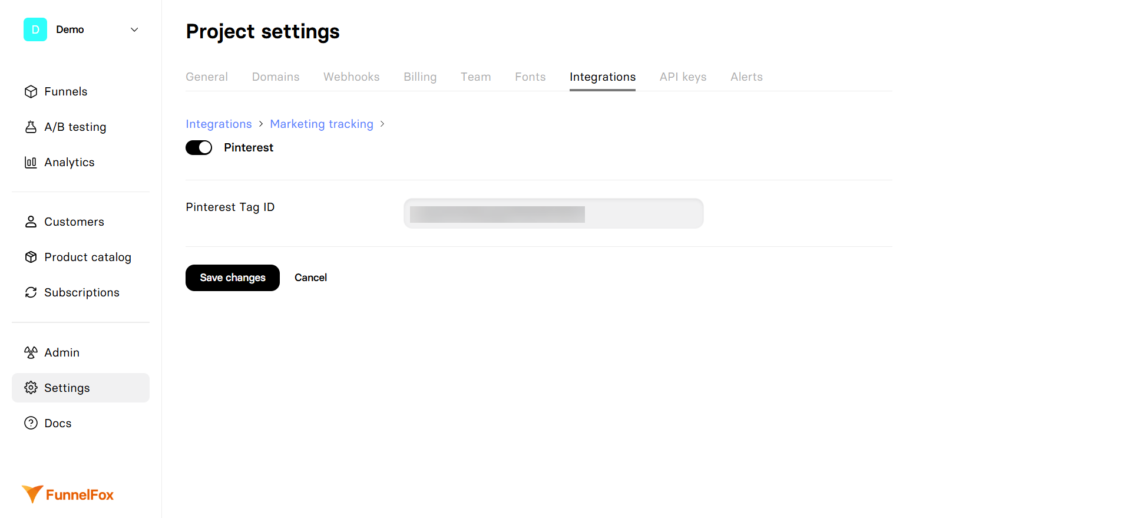Follow the Integrations breadcrumb link
The height and width of the screenshot is (518, 1131).
[219, 124]
